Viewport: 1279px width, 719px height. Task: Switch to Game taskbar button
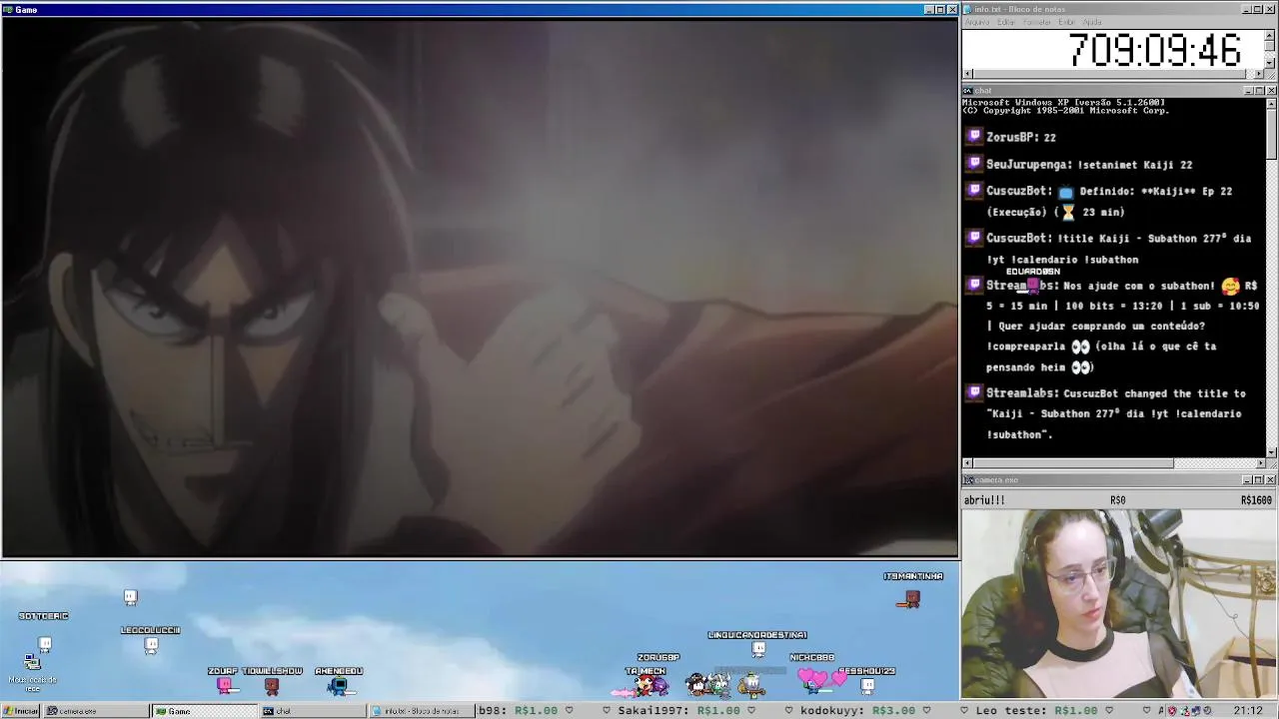pos(203,711)
